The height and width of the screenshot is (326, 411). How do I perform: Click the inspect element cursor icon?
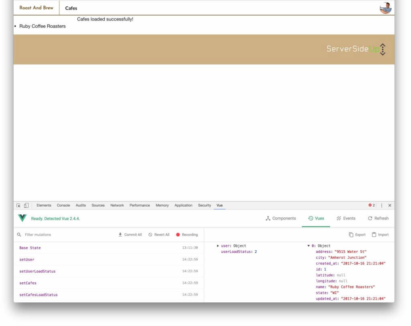(x=18, y=205)
